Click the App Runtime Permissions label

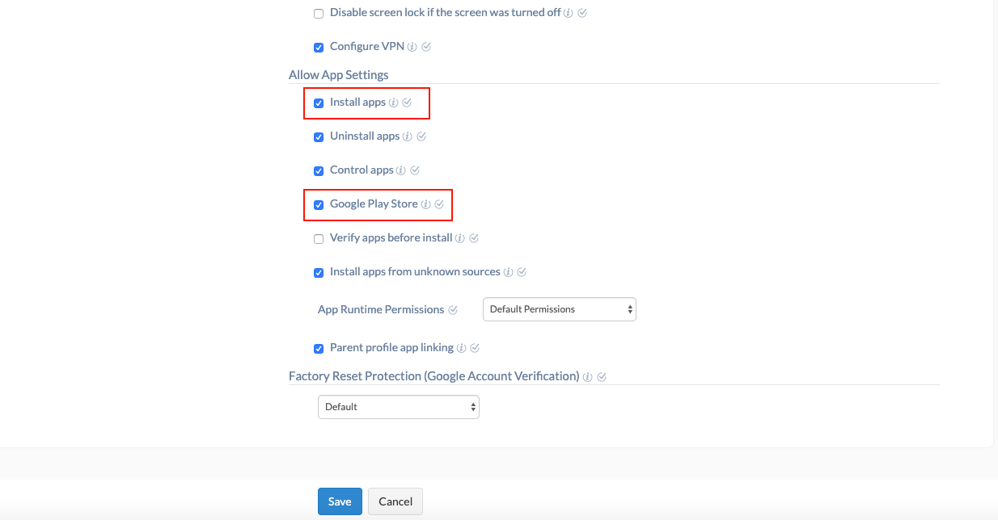tap(381, 309)
